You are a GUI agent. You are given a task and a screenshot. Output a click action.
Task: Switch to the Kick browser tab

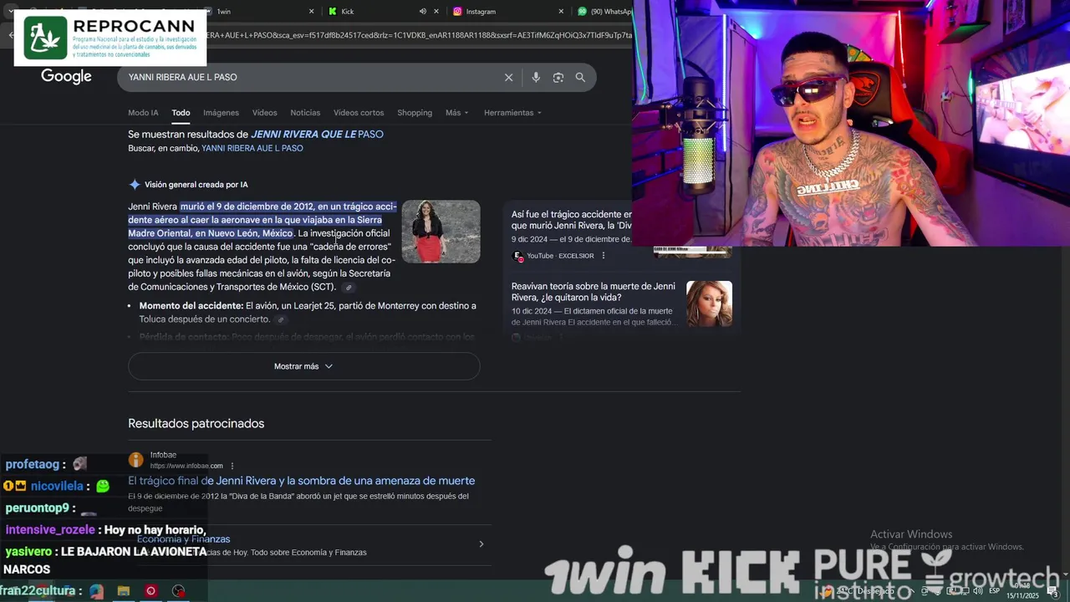pyautogui.click(x=385, y=12)
